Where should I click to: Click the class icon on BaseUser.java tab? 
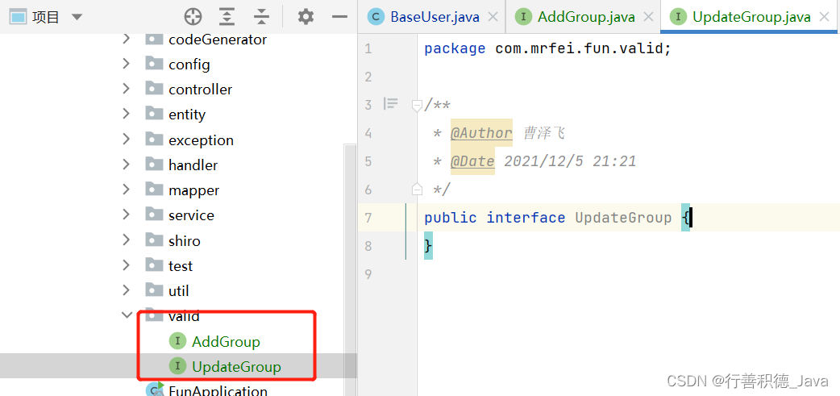[376, 17]
